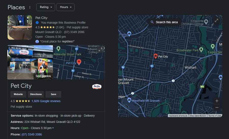Call the phone number link (07) 3349 2086

coord(32,134)
